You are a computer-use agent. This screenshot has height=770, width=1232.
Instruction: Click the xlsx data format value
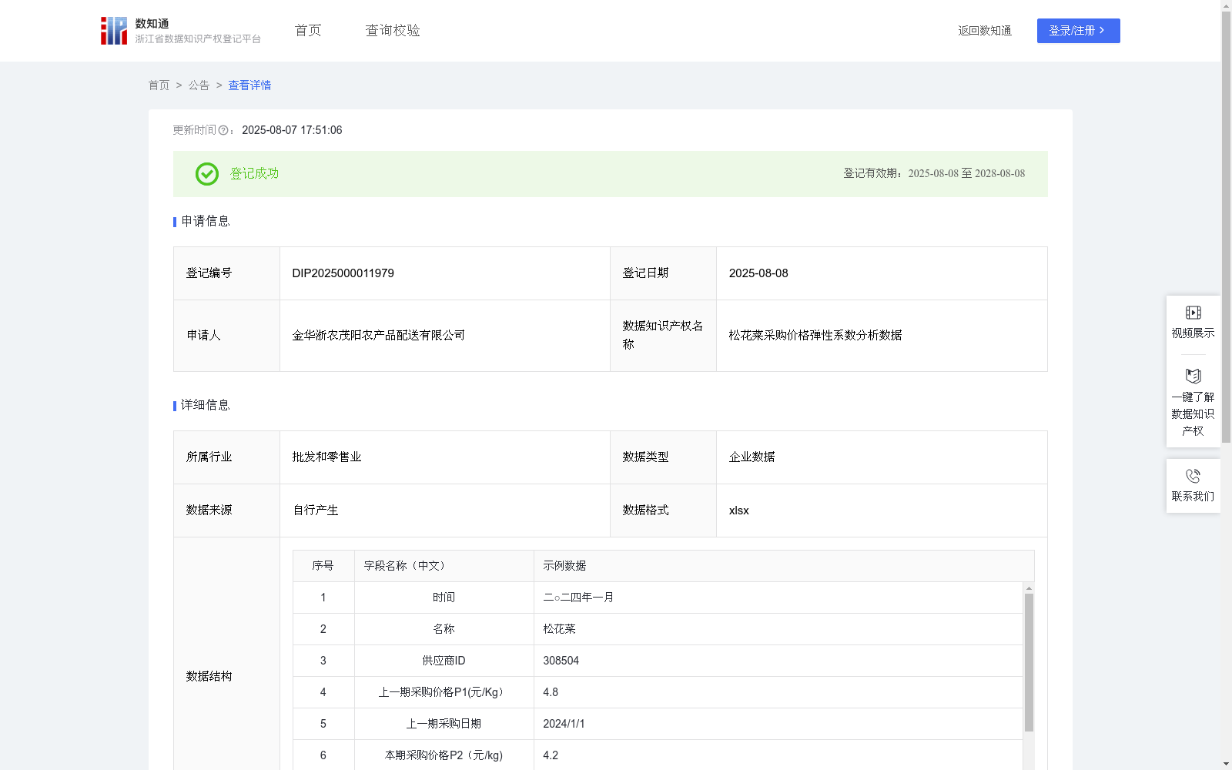pyautogui.click(x=738, y=511)
